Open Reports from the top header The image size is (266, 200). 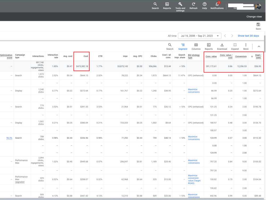click(167, 6)
